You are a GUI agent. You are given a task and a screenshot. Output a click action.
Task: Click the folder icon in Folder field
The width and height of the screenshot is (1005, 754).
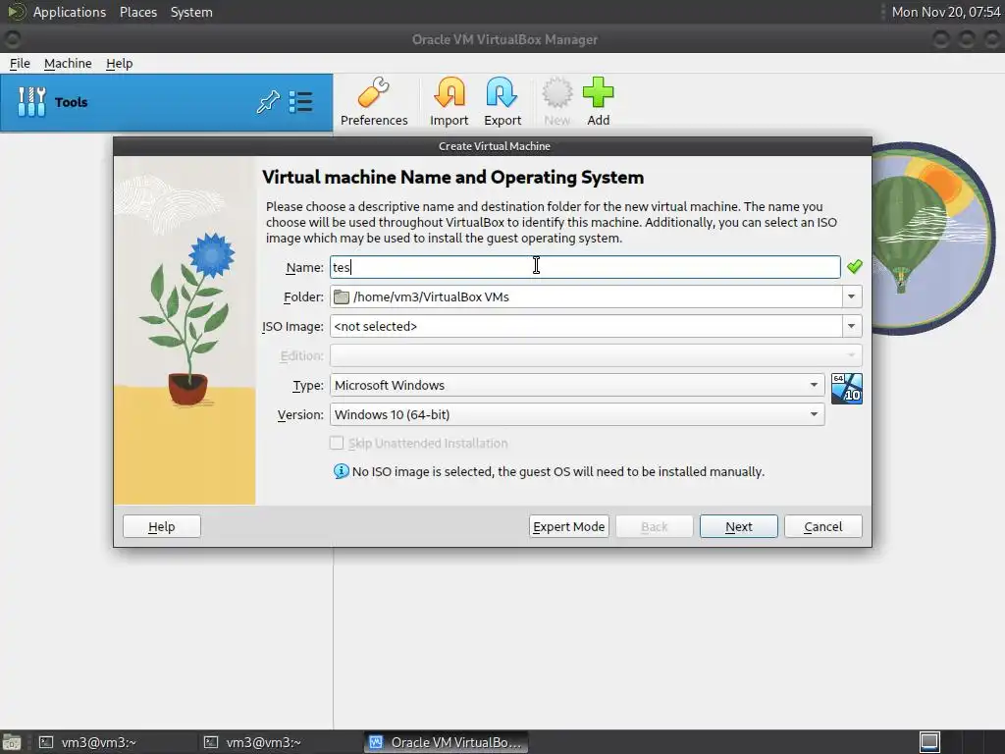click(343, 296)
